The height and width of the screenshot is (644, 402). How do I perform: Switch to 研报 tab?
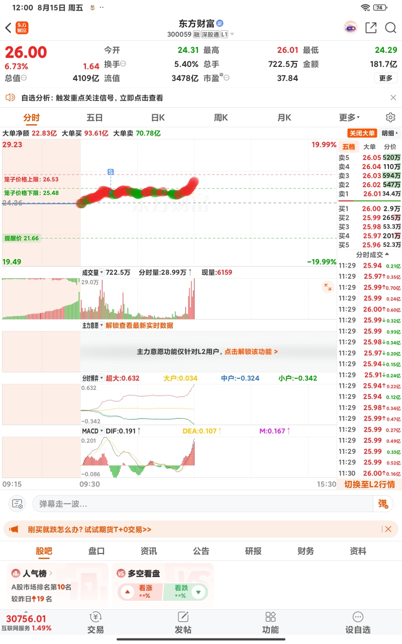tap(253, 551)
